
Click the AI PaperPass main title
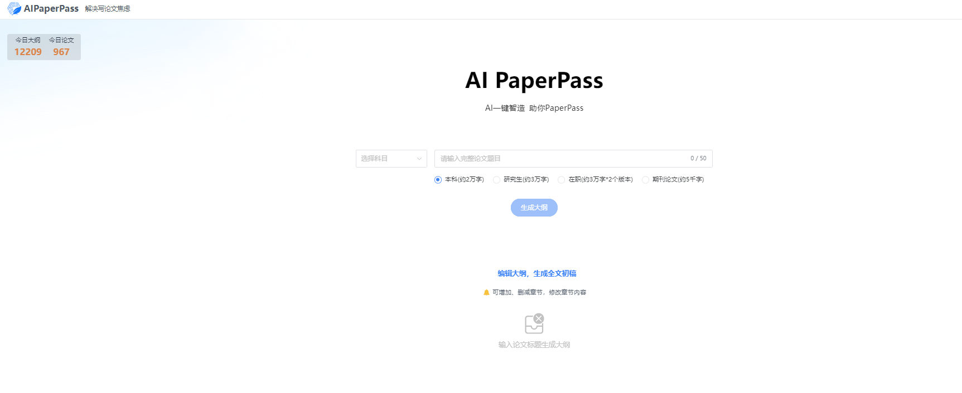(534, 81)
